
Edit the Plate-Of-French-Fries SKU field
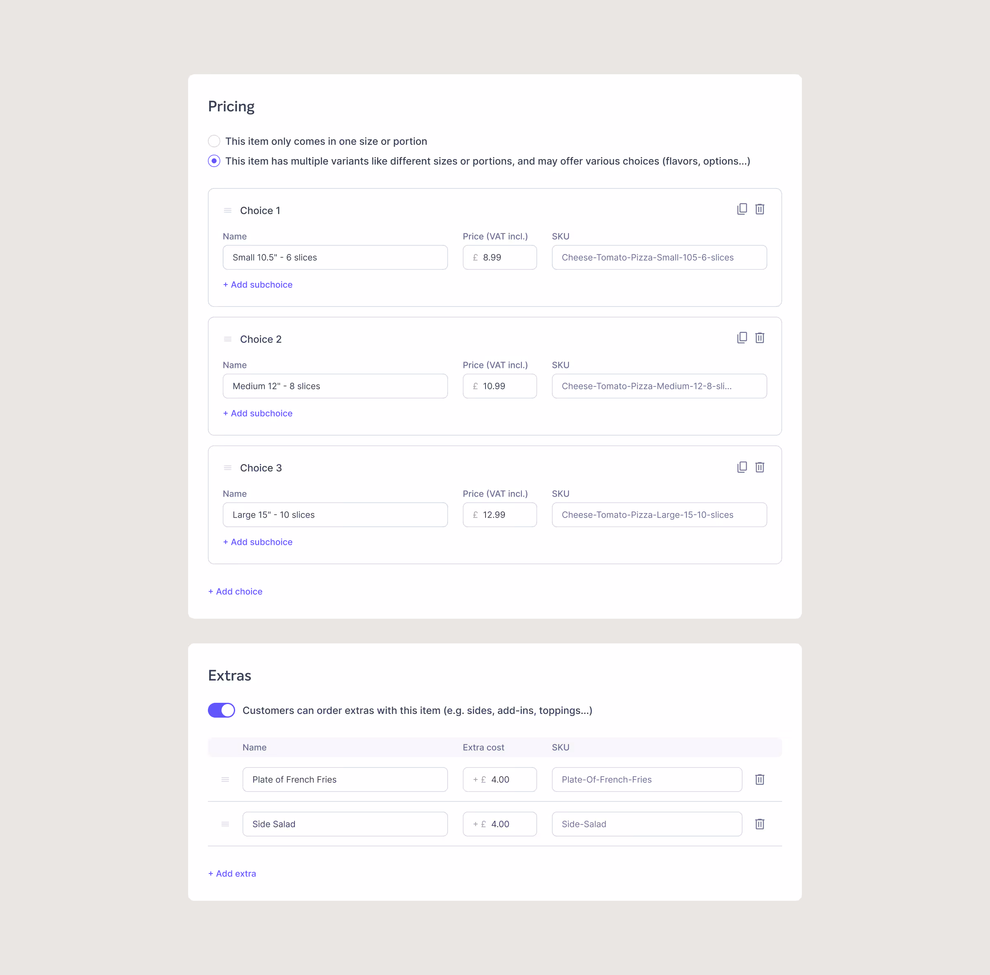(x=646, y=780)
